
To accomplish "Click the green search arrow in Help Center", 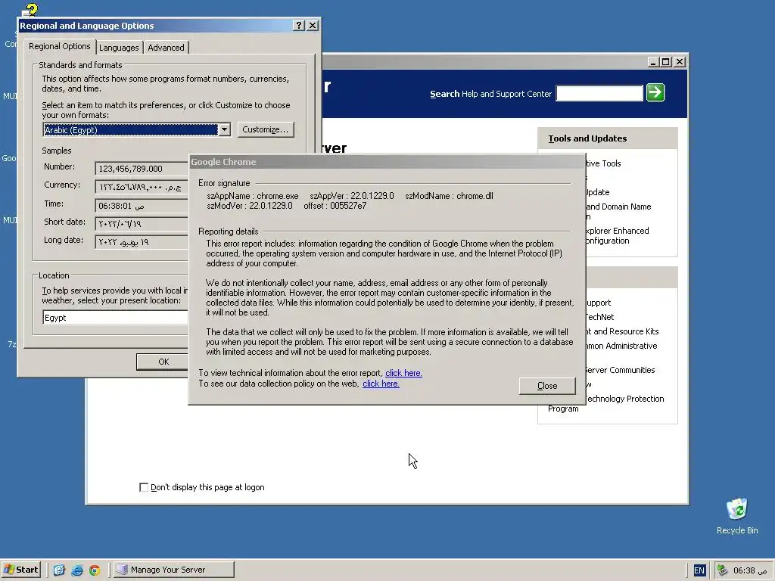I will [x=655, y=92].
